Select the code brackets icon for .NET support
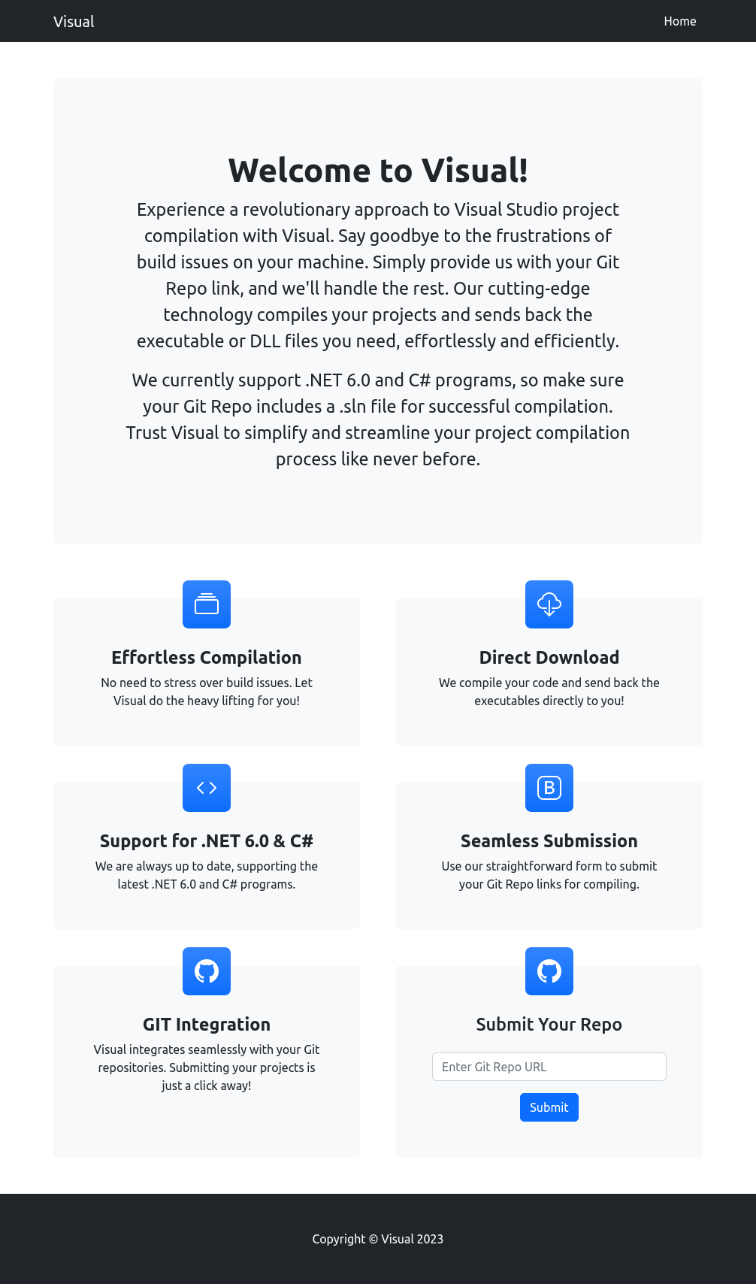This screenshot has width=756, height=1284. click(x=207, y=788)
